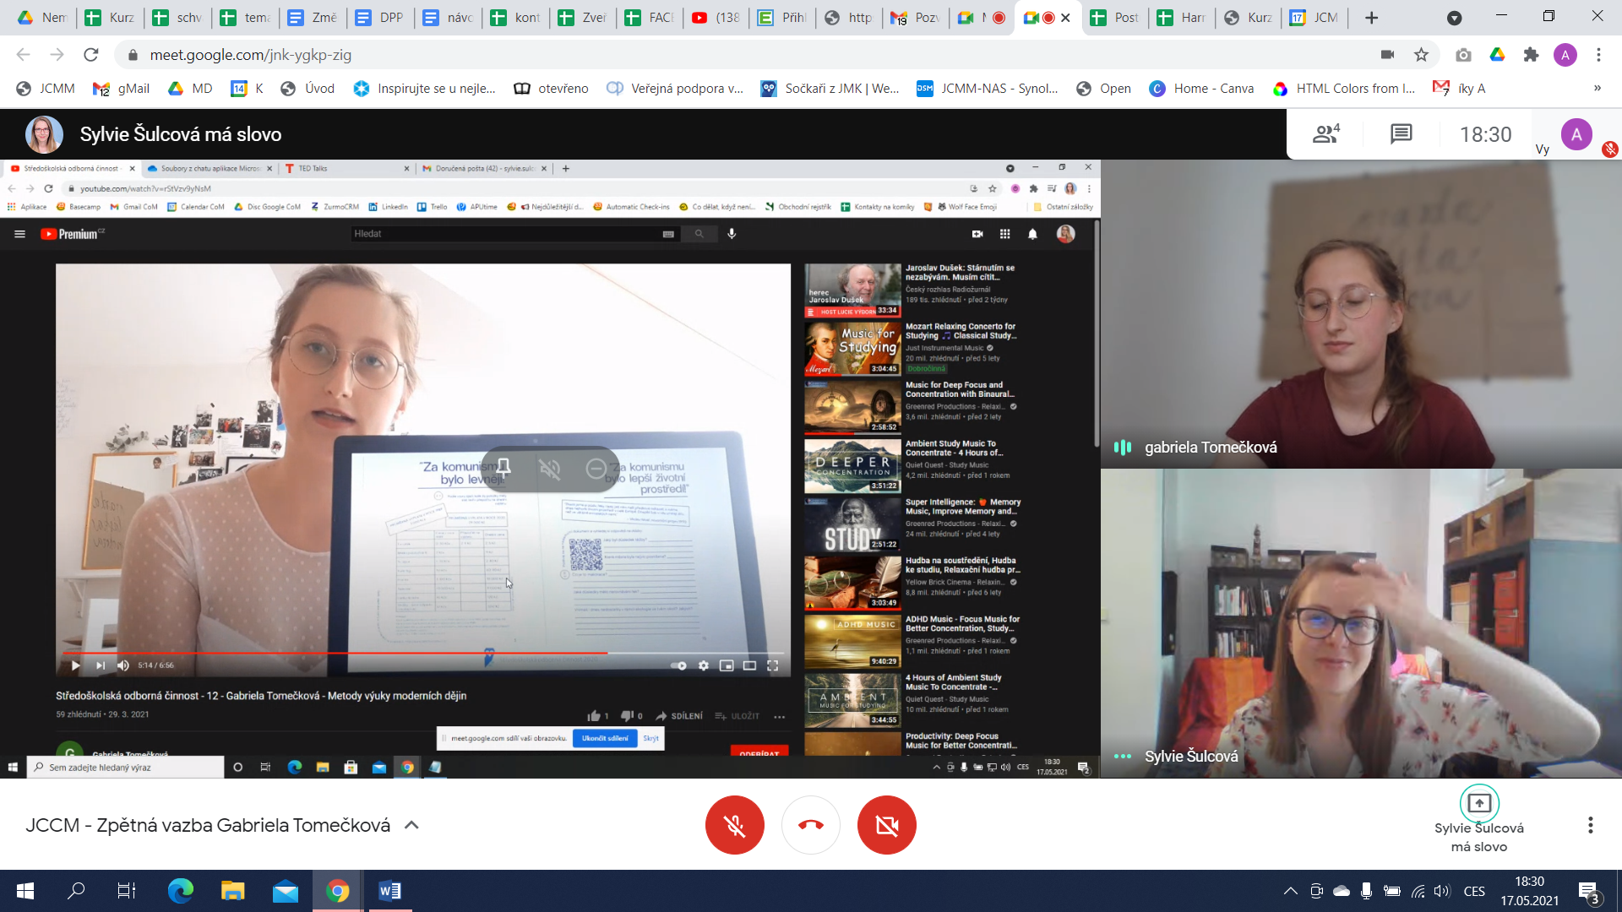Expand meeting details chevron next to title
This screenshot has height=912, width=1622.
pyautogui.click(x=411, y=825)
